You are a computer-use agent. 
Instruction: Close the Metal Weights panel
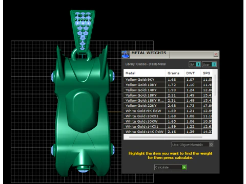216,54
